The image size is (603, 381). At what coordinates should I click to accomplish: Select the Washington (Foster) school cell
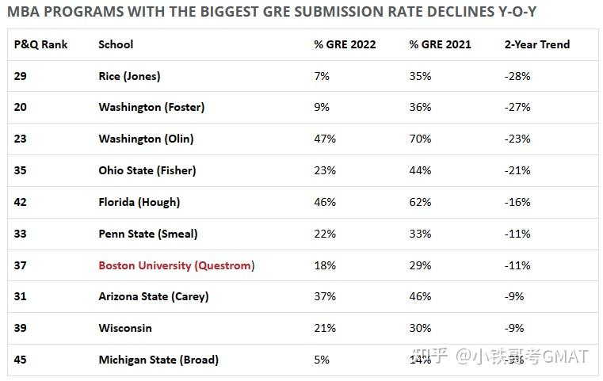[151, 107]
